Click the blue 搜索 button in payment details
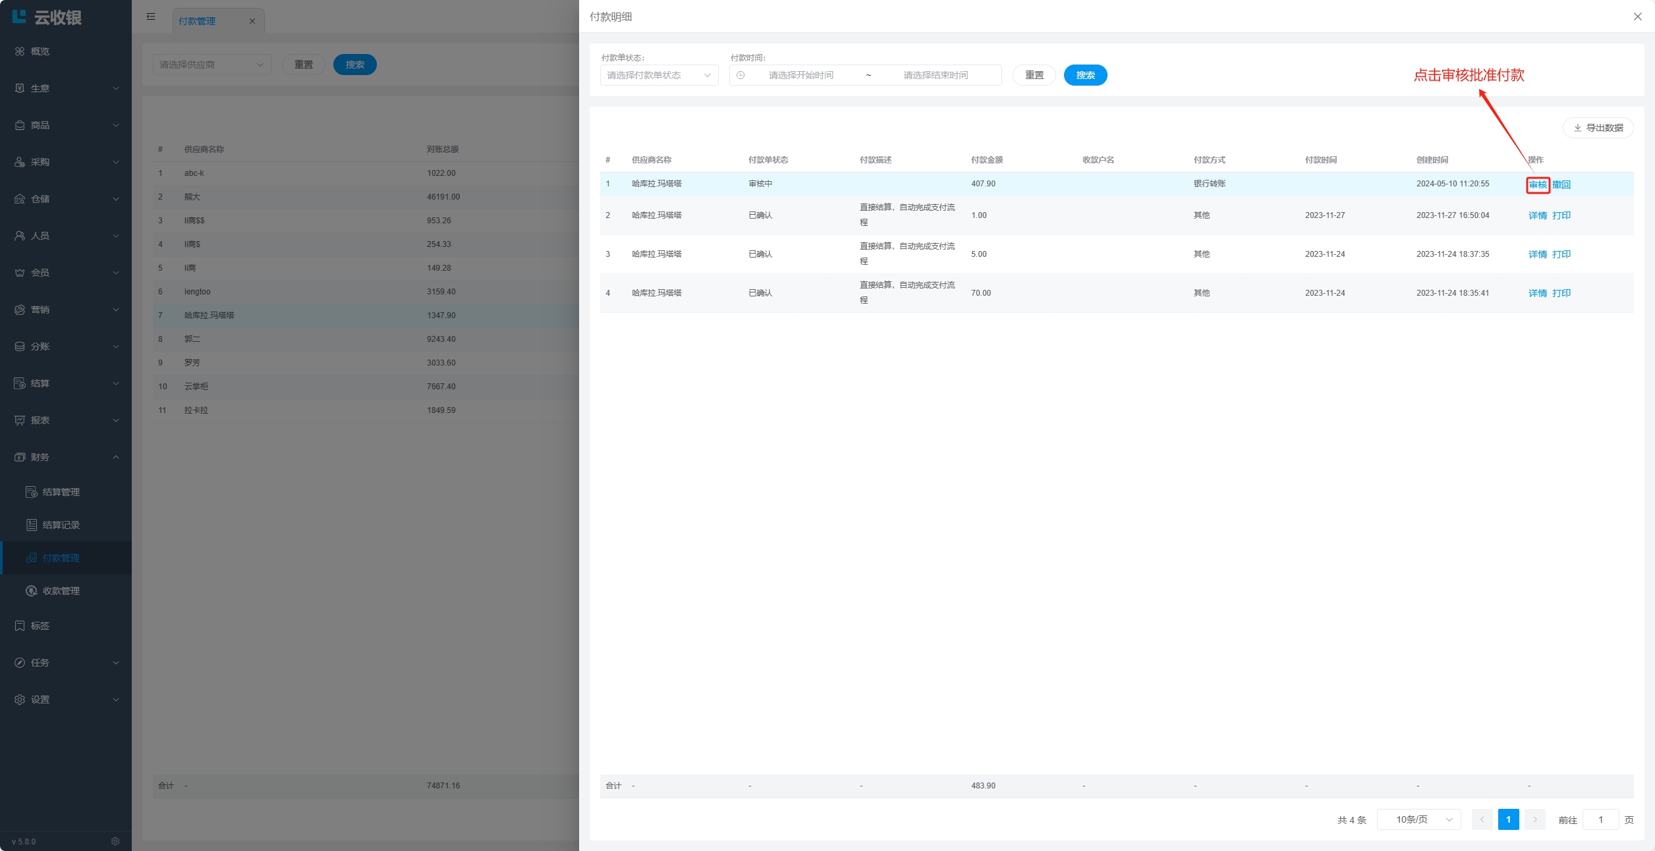 [x=1085, y=75]
